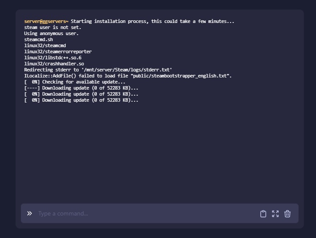Screen dimensions: 316x238
Task: Select the steamcmd.sh output line
Action: (38, 39)
